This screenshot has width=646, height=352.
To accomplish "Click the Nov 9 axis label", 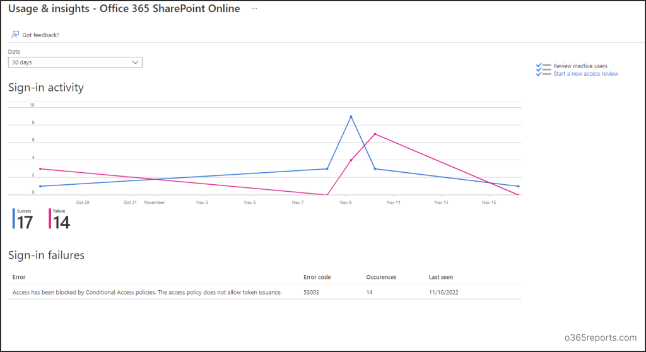I will (345, 202).
